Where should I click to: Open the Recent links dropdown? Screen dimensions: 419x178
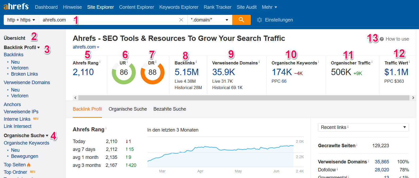[x=363, y=127]
